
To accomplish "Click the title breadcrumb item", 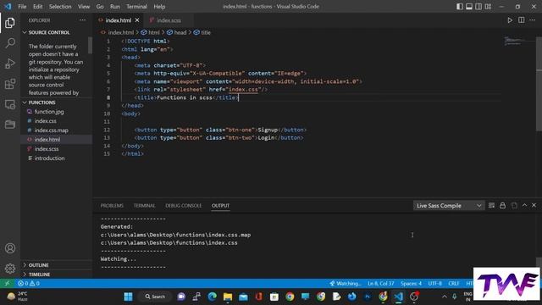I will click(x=202, y=32).
